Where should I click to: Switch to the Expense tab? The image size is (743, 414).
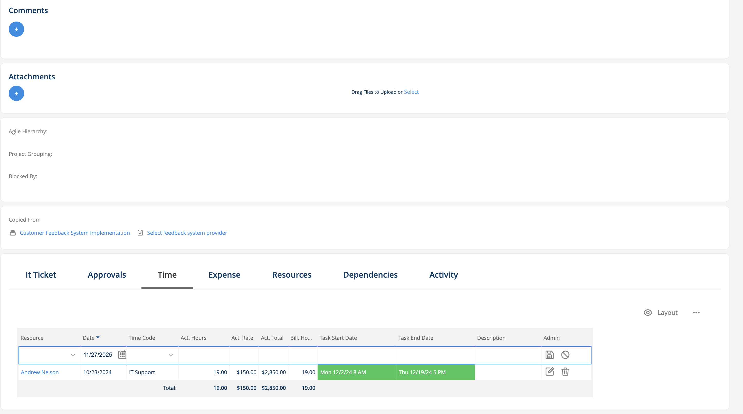[224, 275]
